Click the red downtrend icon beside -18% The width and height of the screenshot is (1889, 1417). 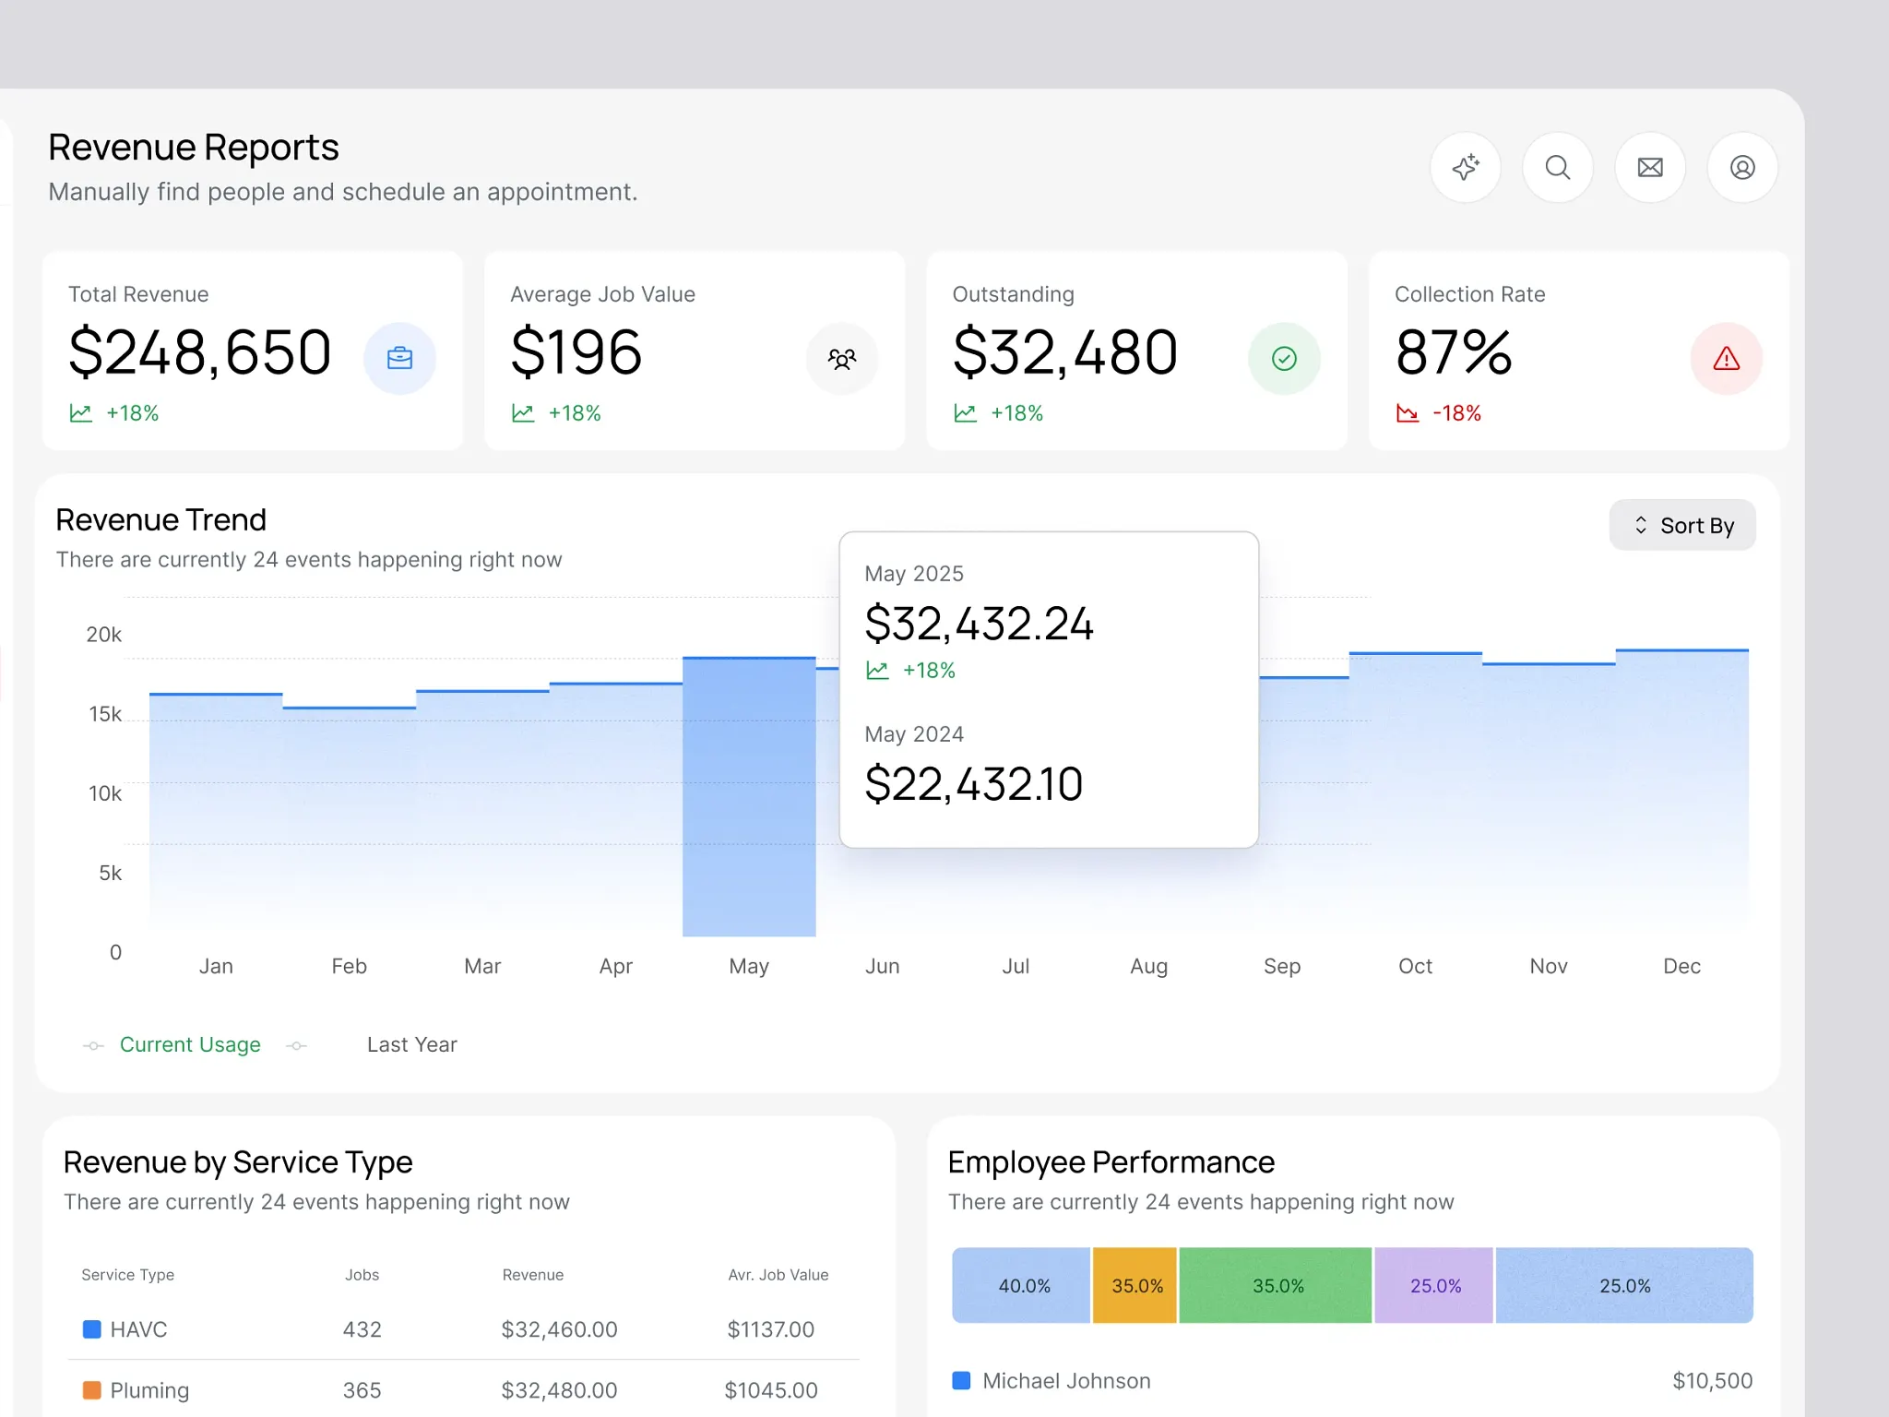point(1408,413)
